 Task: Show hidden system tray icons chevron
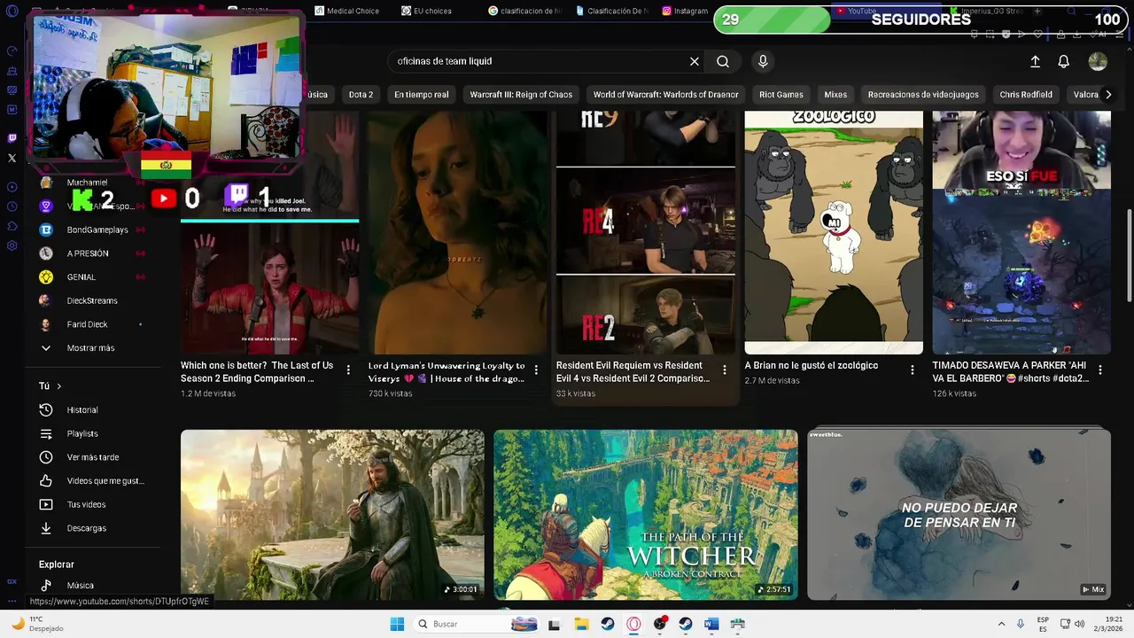coord(1001,624)
